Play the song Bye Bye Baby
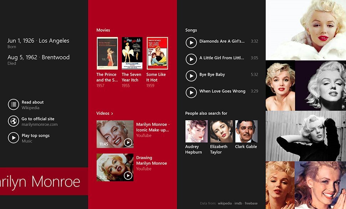The width and height of the screenshot is (346, 209). tap(191, 75)
